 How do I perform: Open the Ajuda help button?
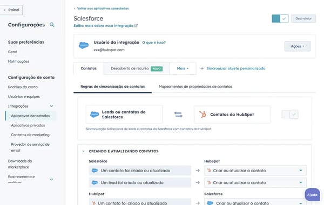click(x=312, y=194)
